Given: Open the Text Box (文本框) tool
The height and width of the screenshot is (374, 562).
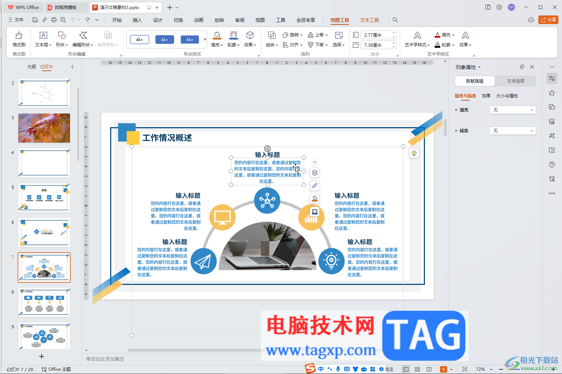Looking at the screenshot, I should pyautogui.click(x=43, y=35).
